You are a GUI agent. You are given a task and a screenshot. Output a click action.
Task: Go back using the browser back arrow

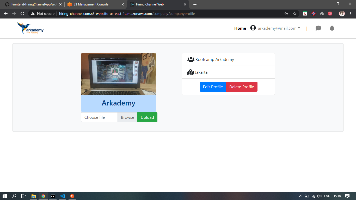6,14
